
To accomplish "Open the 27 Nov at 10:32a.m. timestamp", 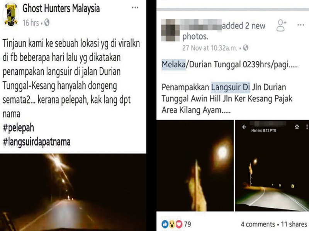I will [x=210, y=48].
